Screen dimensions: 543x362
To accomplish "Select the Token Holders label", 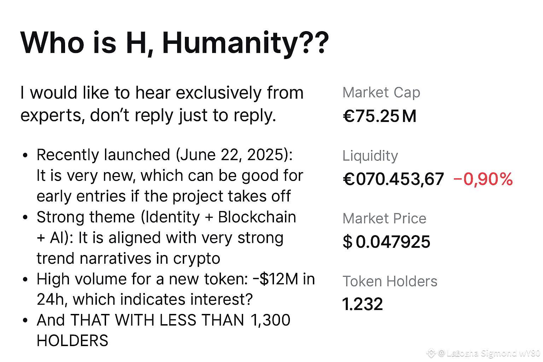I will (x=390, y=281).
